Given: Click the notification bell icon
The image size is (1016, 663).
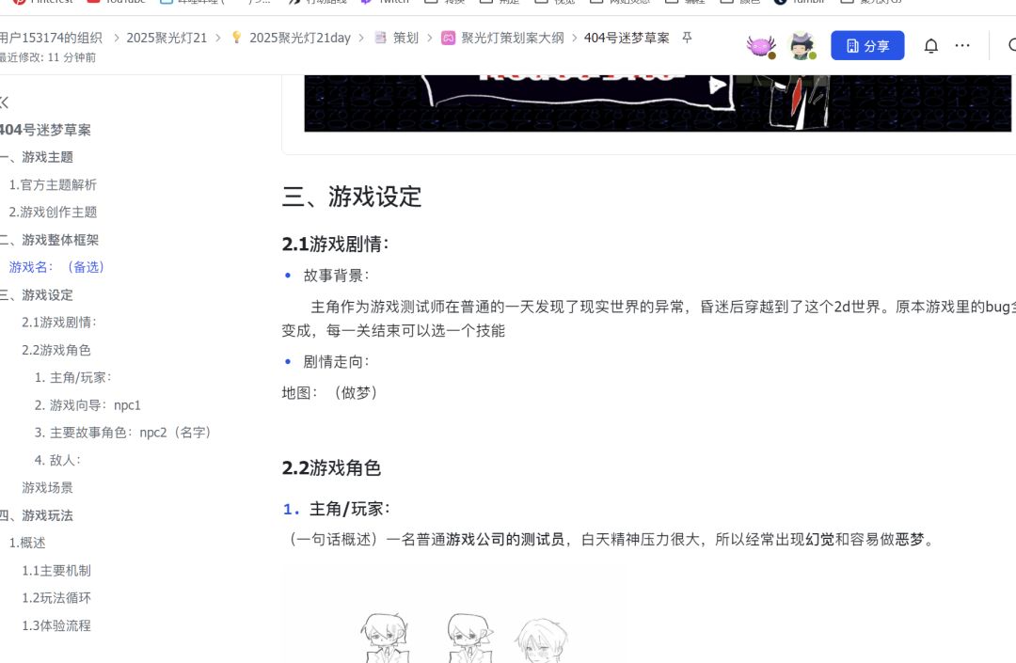Looking at the screenshot, I should click(x=930, y=46).
